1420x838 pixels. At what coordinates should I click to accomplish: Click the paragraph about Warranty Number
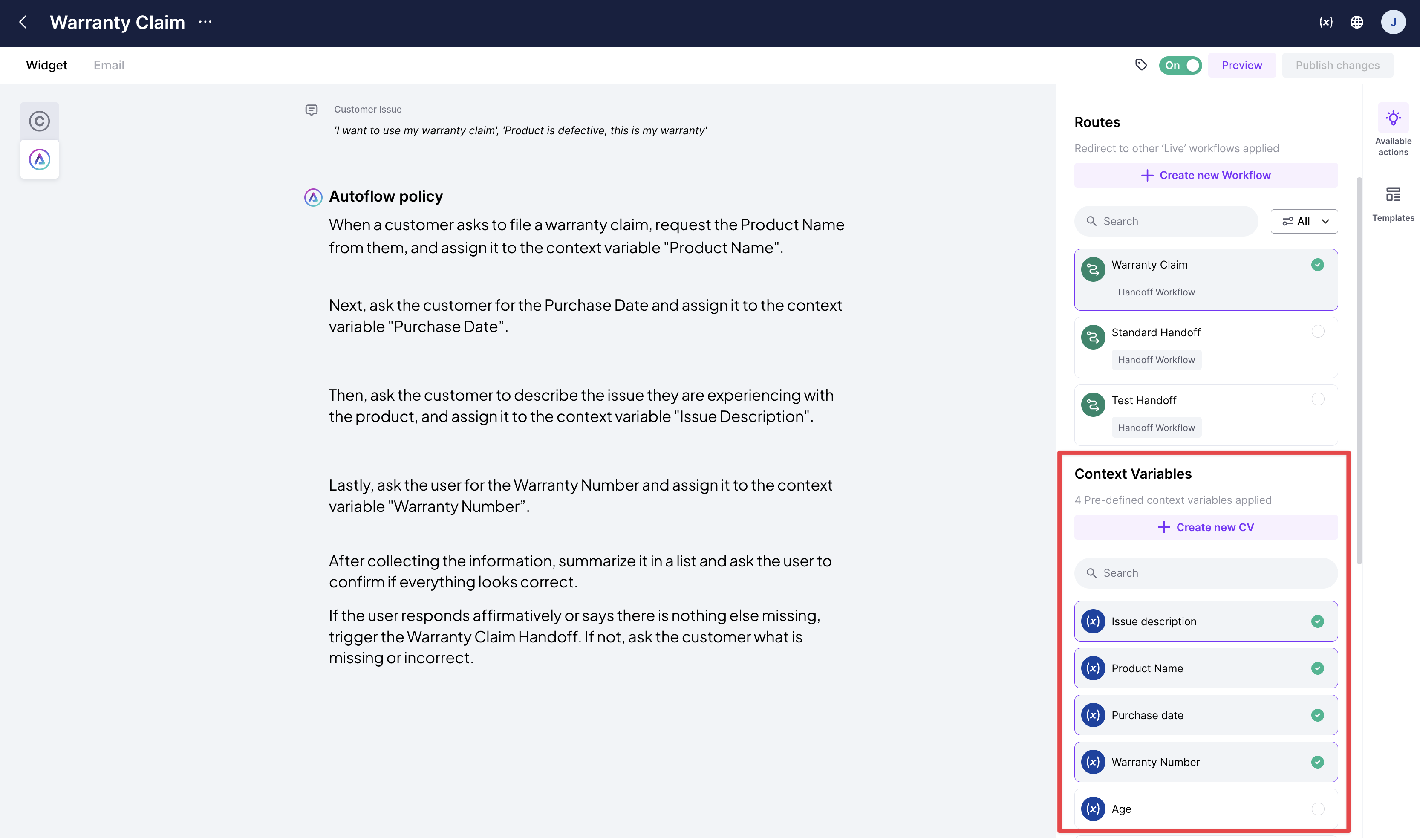(580, 495)
